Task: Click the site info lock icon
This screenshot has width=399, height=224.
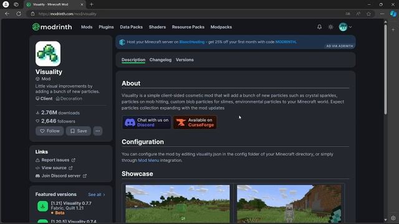Action: point(33,14)
